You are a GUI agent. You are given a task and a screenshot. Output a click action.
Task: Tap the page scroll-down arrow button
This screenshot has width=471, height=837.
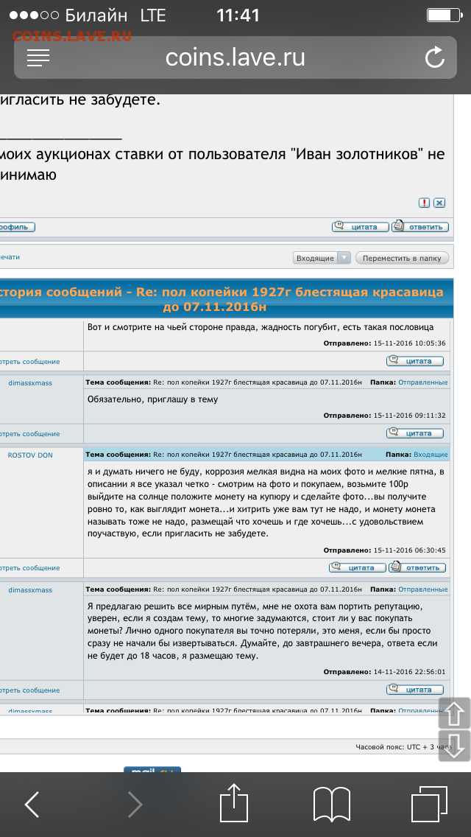(x=454, y=746)
